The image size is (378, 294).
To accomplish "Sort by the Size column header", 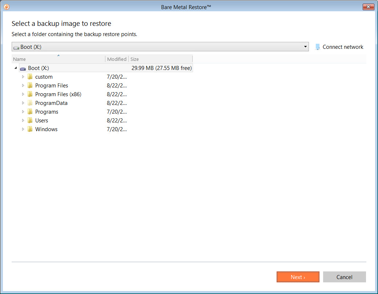I will pyautogui.click(x=160, y=59).
